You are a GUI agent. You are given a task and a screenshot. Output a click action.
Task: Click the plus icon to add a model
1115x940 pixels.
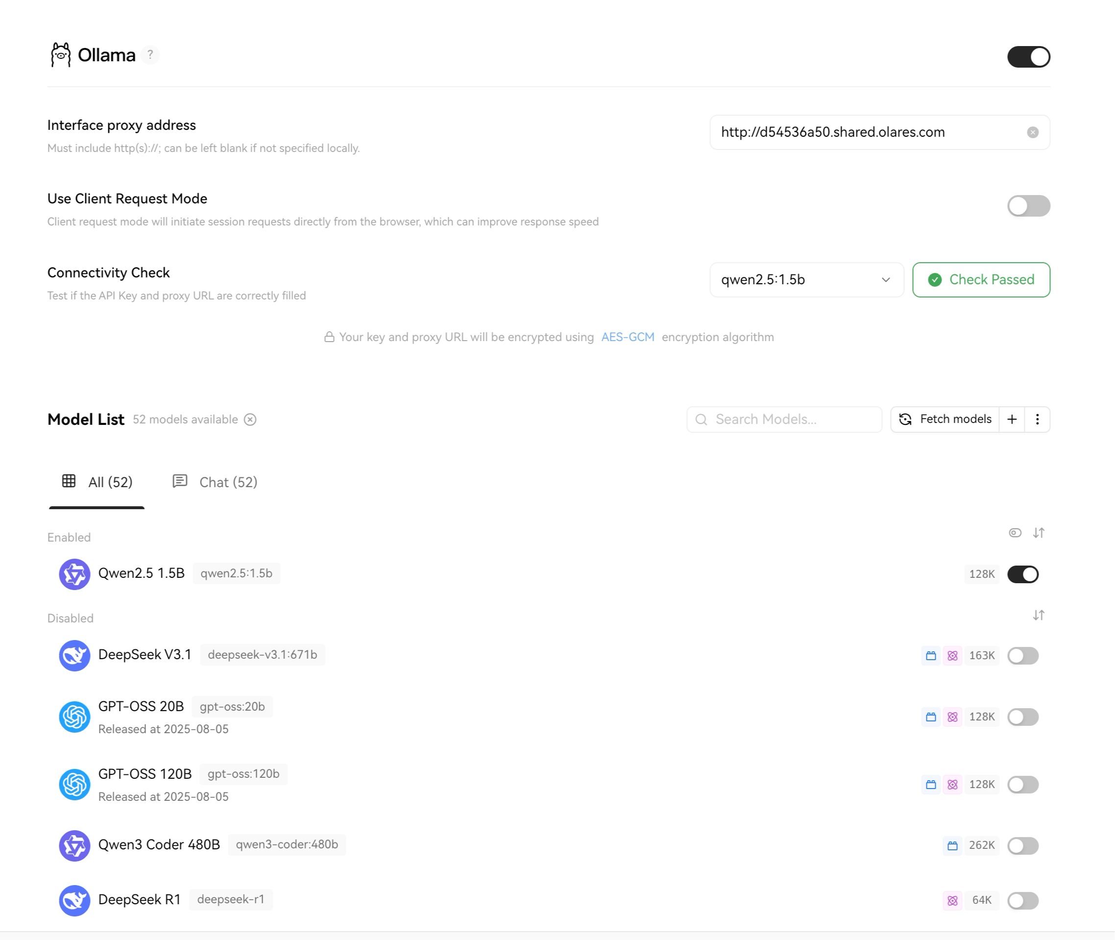tap(1012, 420)
